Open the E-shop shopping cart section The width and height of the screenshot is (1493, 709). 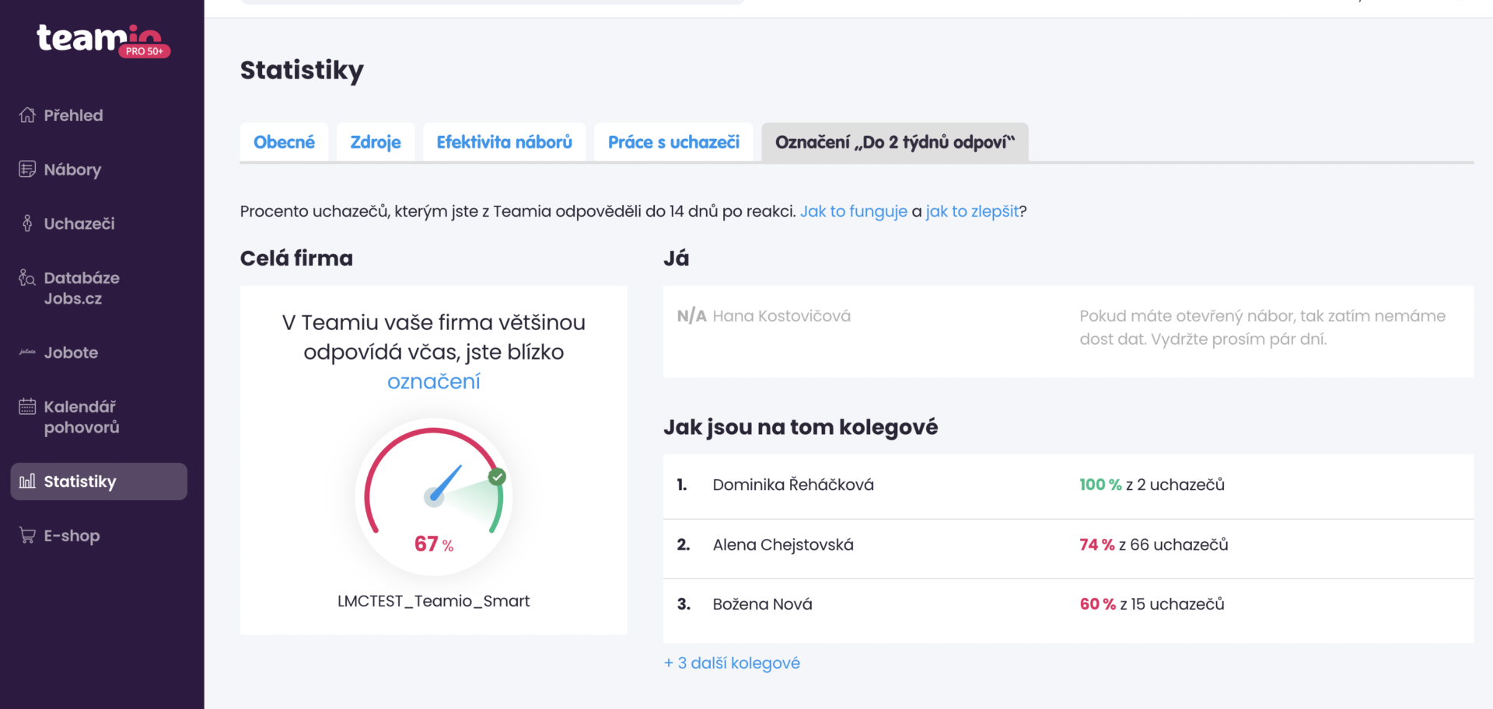pyautogui.click(x=72, y=535)
